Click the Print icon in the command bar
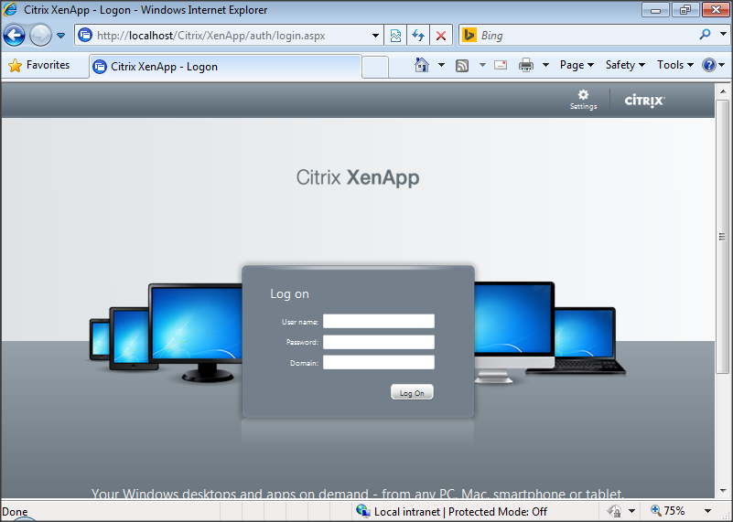733x522 pixels. pyautogui.click(x=526, y=65)
